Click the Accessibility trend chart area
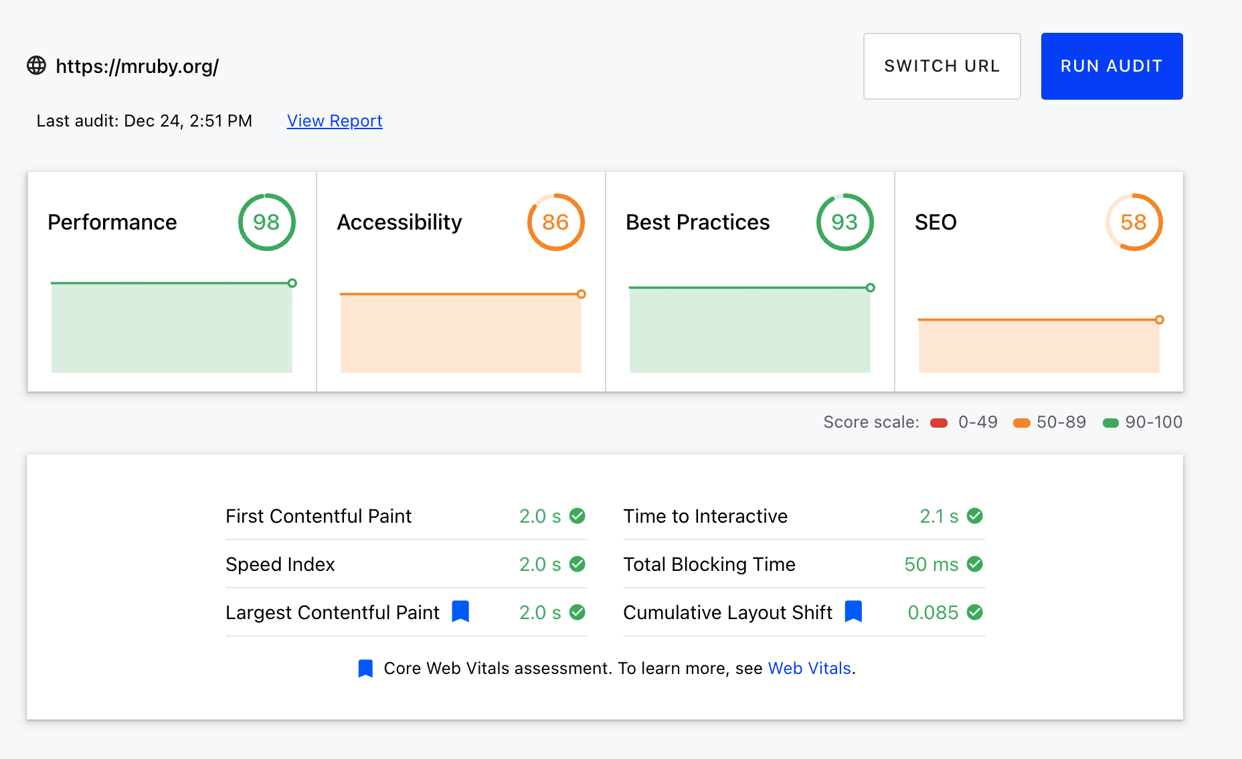This screenshot has width=1242, height=759. coord(461,333)
